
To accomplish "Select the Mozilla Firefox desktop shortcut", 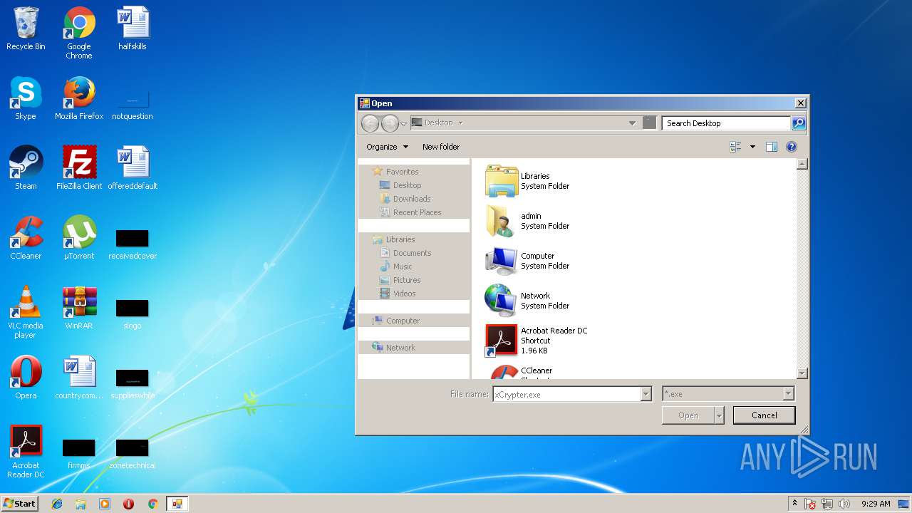I will tap(79, 99).
